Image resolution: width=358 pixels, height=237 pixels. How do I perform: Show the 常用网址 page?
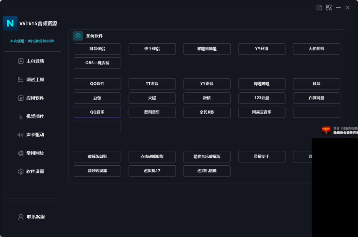[x=31, y=153]
